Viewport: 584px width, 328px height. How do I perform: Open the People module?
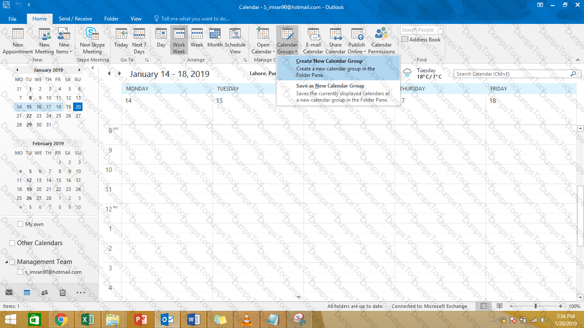pos(44,293)
